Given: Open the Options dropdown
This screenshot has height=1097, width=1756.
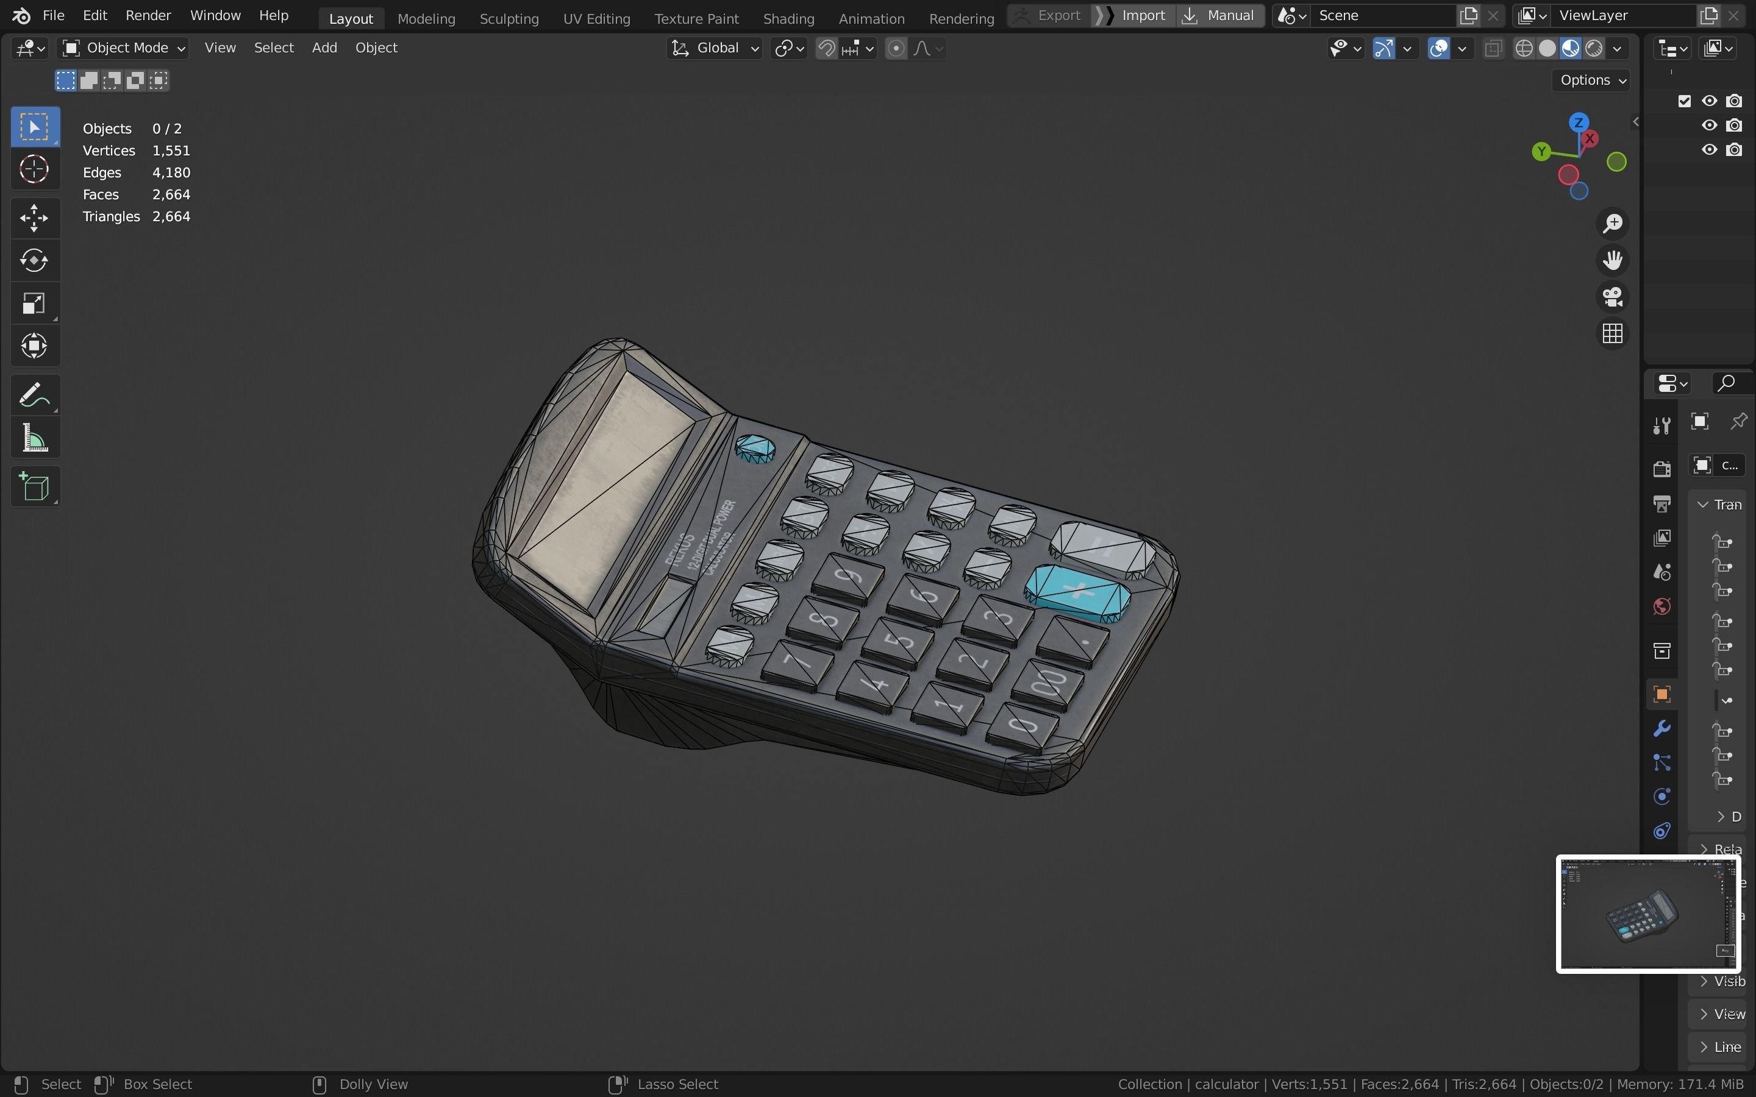Looking at the screenshot, I should pos(1591,80).
